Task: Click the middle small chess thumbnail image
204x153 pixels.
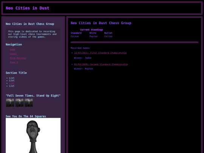Action: coord(19,103)
